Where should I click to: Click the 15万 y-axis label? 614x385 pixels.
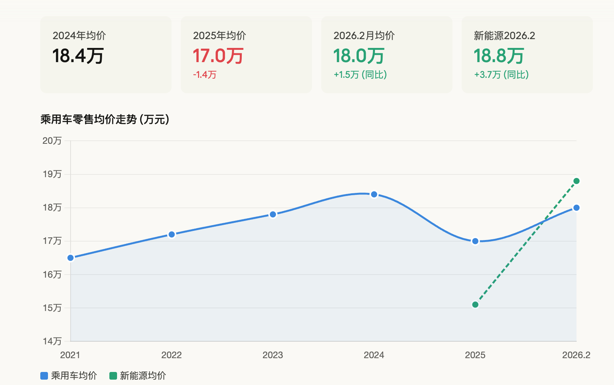click(x=52, y=308)
